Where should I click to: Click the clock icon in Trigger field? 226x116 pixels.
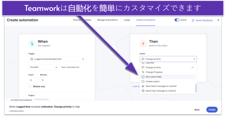(x=32, y=59)
